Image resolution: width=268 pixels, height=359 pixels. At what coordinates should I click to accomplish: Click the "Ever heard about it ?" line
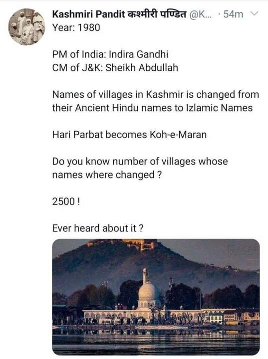point(98,228)
